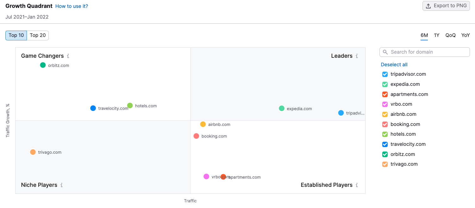The image size is (475, 208).
Task: Click the info icon beside Niche Players
Action: tap(61, 185)
